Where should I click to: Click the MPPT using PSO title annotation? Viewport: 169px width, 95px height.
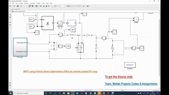(60, 72)
